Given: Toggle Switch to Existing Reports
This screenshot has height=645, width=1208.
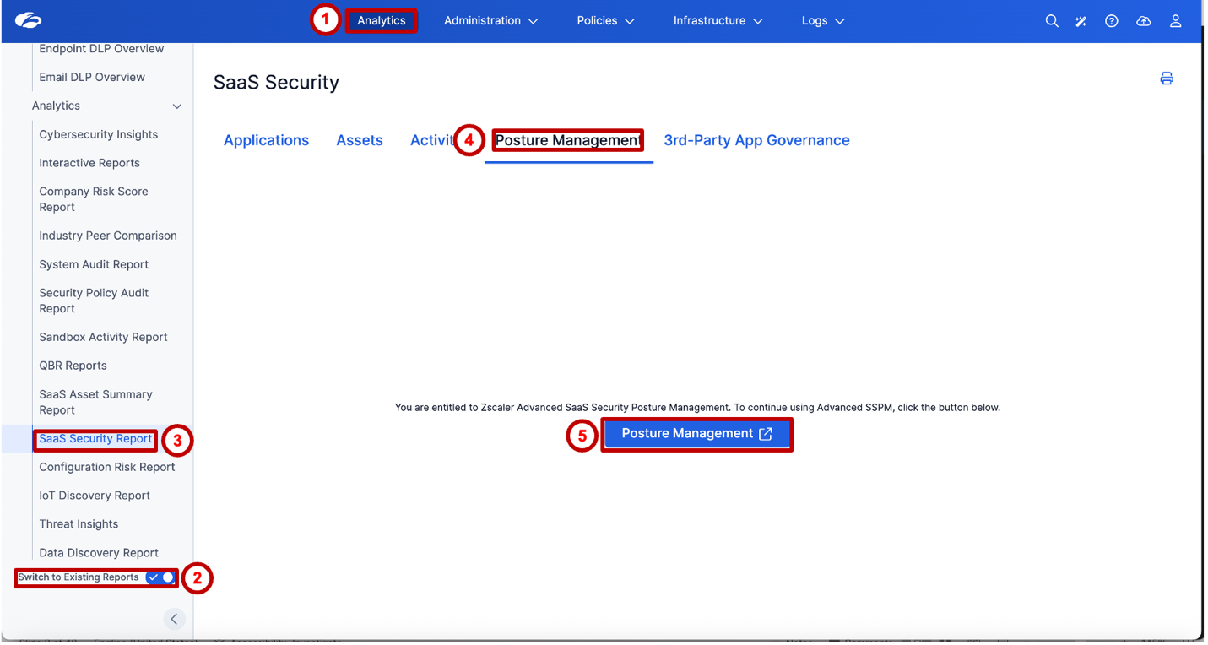Looking at the screenshot, I should pyautogui.click(x=160, y=577).
